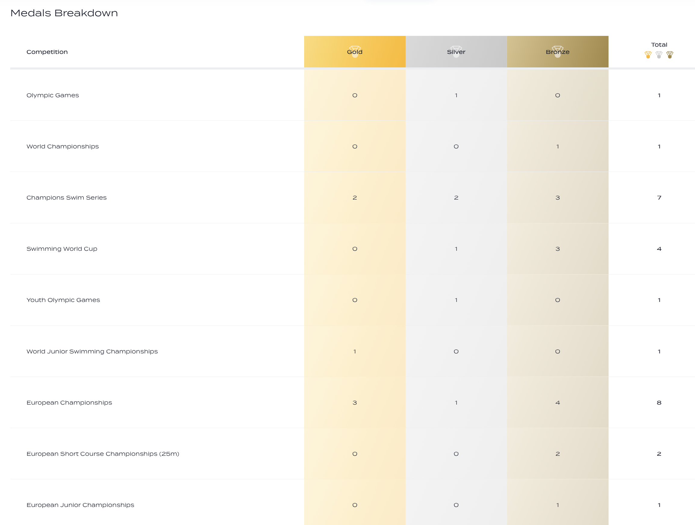Click Champions Swim Series total of 7
The height and width of the screenshot is (525, 695).
click(x=659, y=197)
